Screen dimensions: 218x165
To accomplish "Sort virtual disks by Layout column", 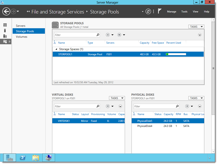I will [85, 114].
